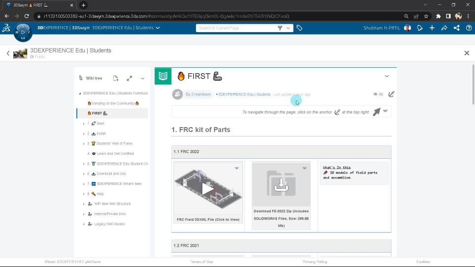This screenshot has width=475, height=267.
Task: Click Download FE-2022 Zip caption text
Action: [281, 218]
